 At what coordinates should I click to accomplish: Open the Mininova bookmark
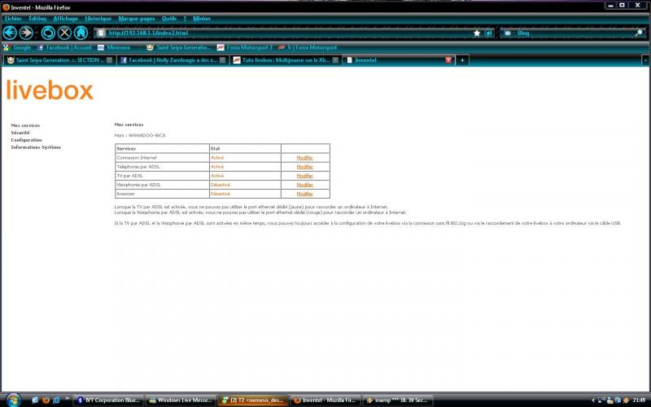tap(114, 47)
